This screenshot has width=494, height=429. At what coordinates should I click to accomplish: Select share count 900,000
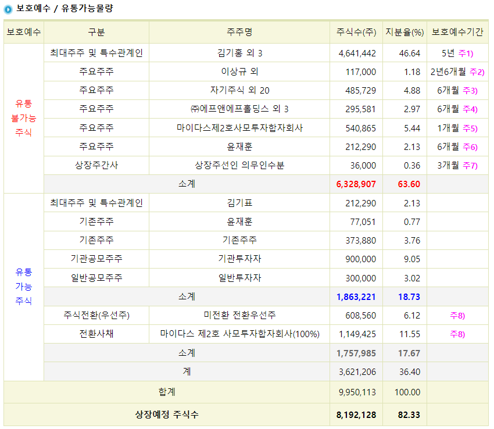pyautogui.click(x=361, y=259)
